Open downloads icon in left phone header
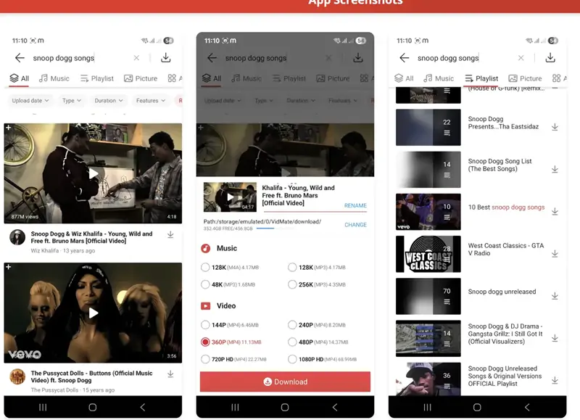 coord(166,57)
